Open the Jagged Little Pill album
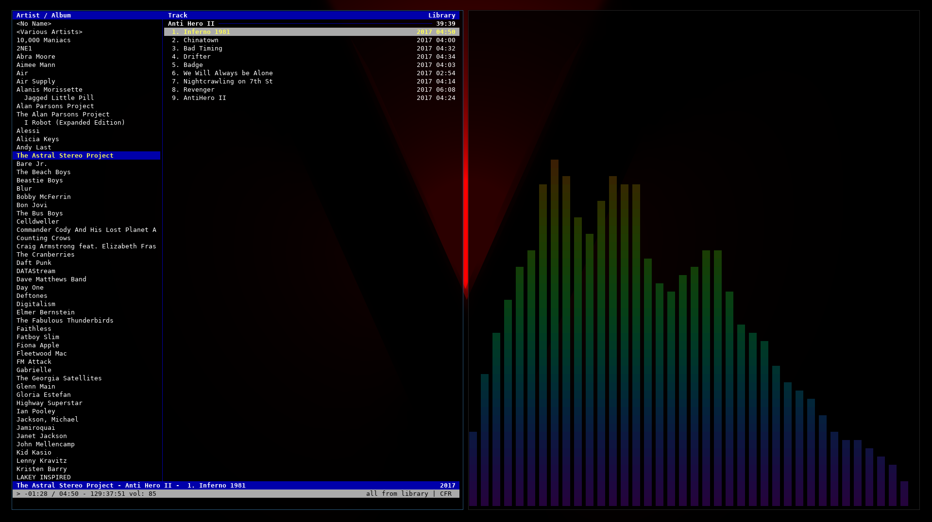 [59, 98]
